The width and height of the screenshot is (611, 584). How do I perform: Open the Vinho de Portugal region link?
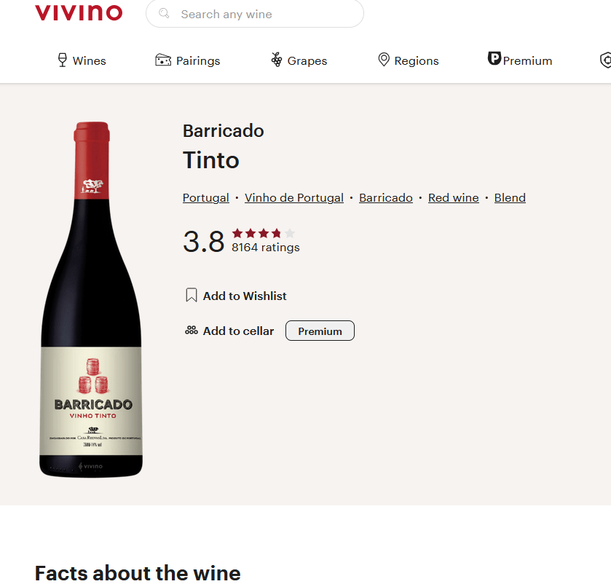pos(294,198)
